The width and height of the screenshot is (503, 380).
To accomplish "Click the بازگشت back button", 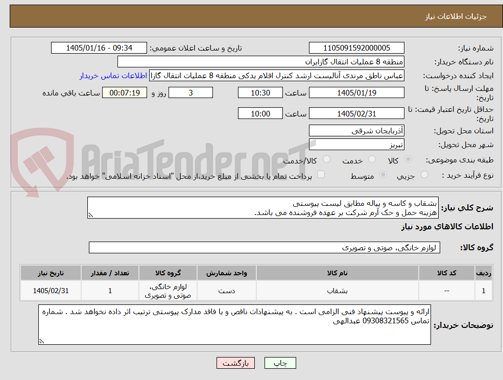I will (x=235, y=363).
